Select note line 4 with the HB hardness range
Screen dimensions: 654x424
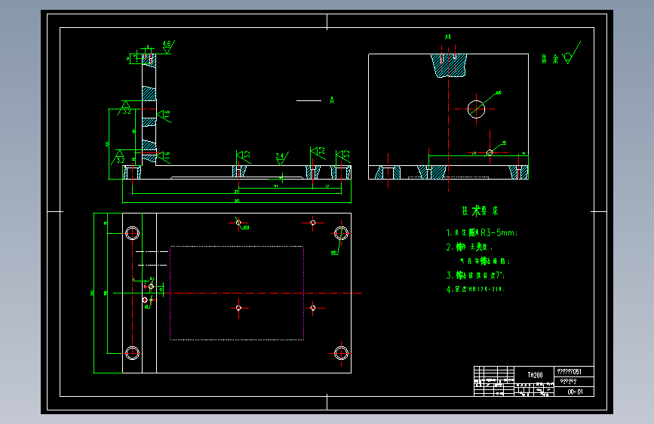point(475,289)
